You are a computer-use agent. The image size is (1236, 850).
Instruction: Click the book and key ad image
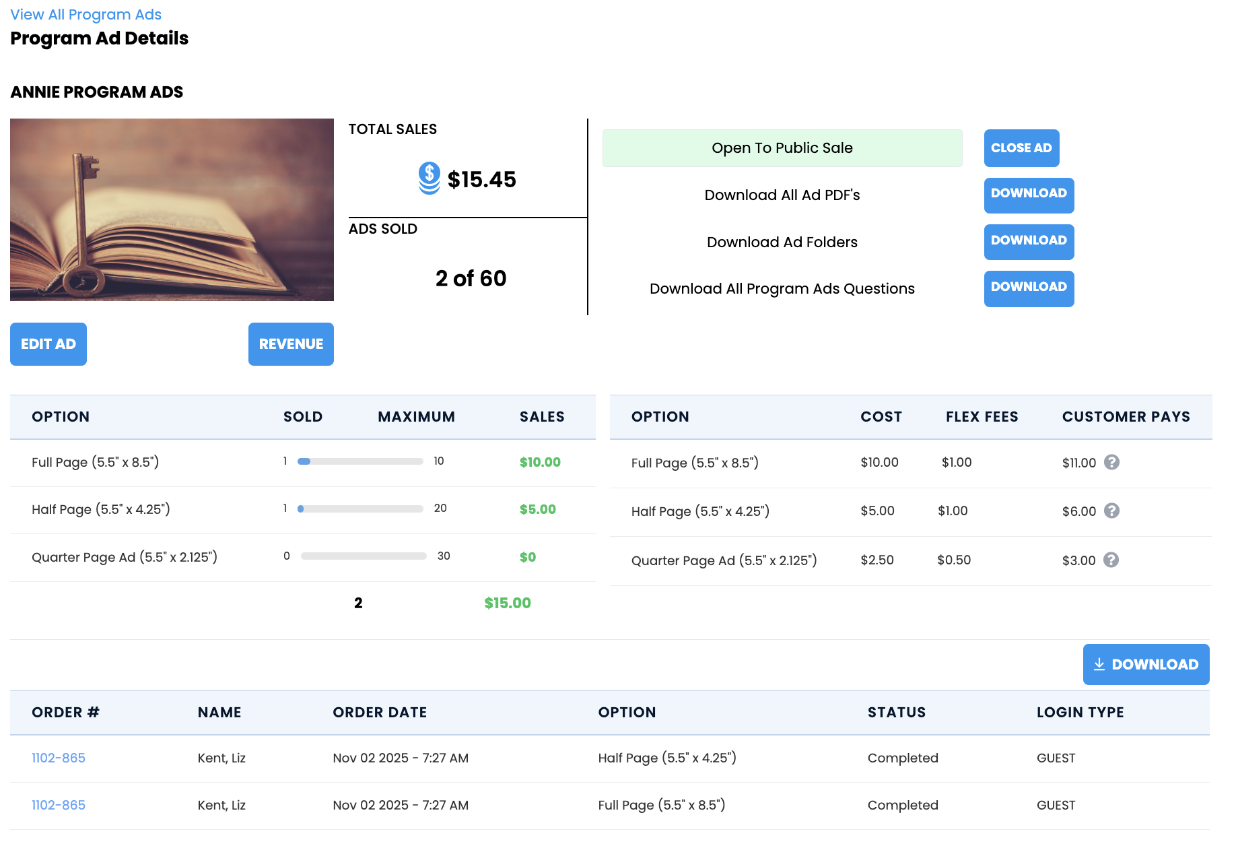pyautogui.click(x=172, y=209)
